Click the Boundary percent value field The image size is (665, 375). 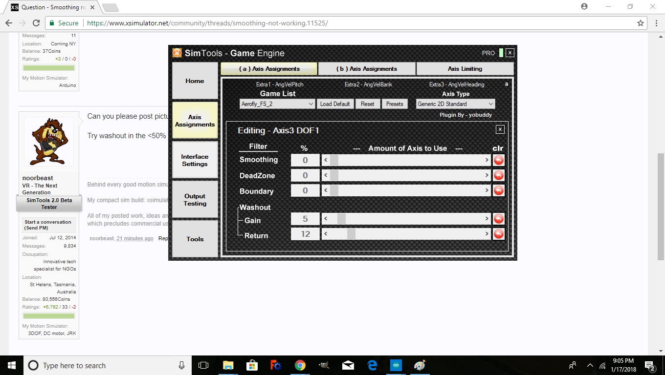pos(305,190)
